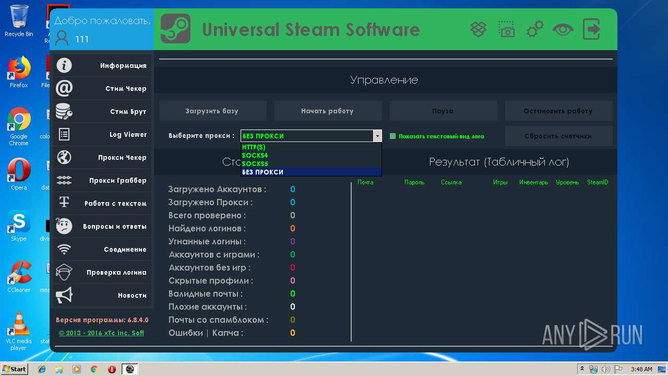
Task: Open the Стим Брут section
Action: (102, 112)
